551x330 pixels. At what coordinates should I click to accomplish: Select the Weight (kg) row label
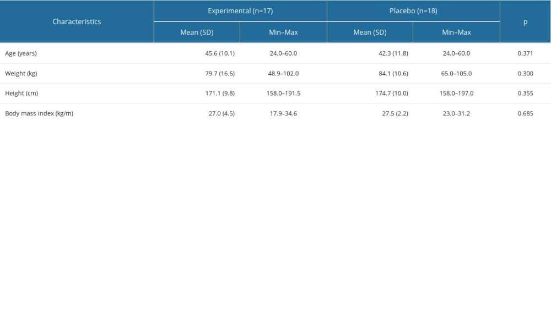tap(21, 74)
